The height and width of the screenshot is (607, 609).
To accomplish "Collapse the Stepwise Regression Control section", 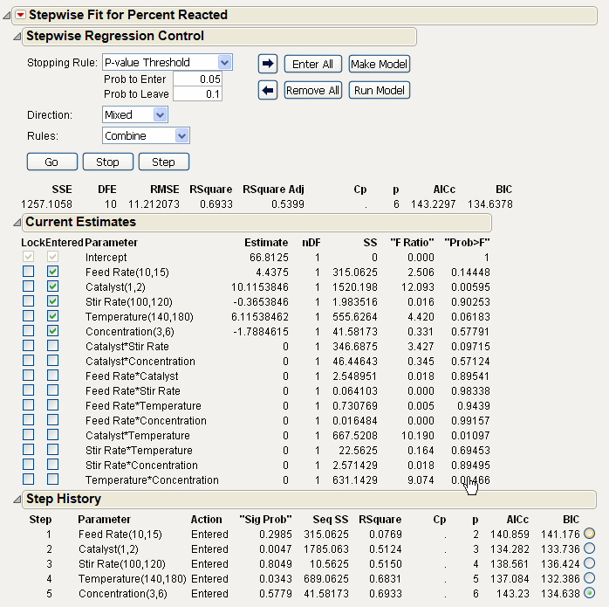I will click(x=17, y=37).
